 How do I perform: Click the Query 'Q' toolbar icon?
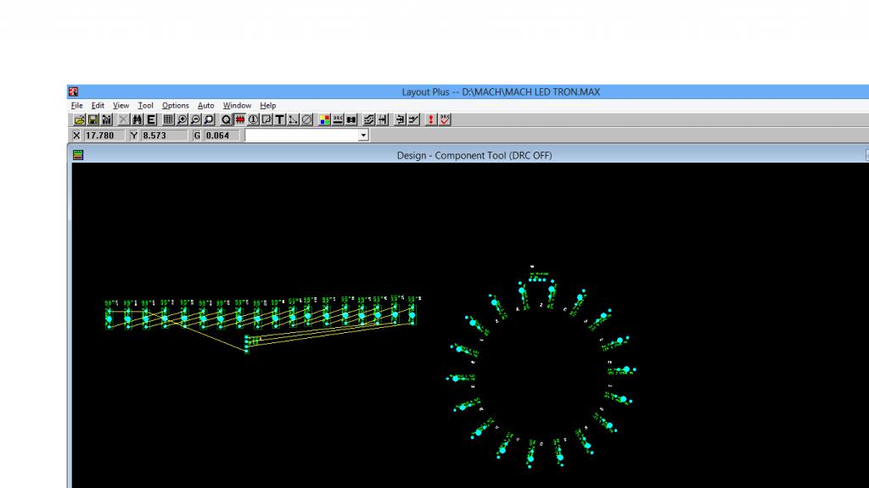tap(226, 119)
